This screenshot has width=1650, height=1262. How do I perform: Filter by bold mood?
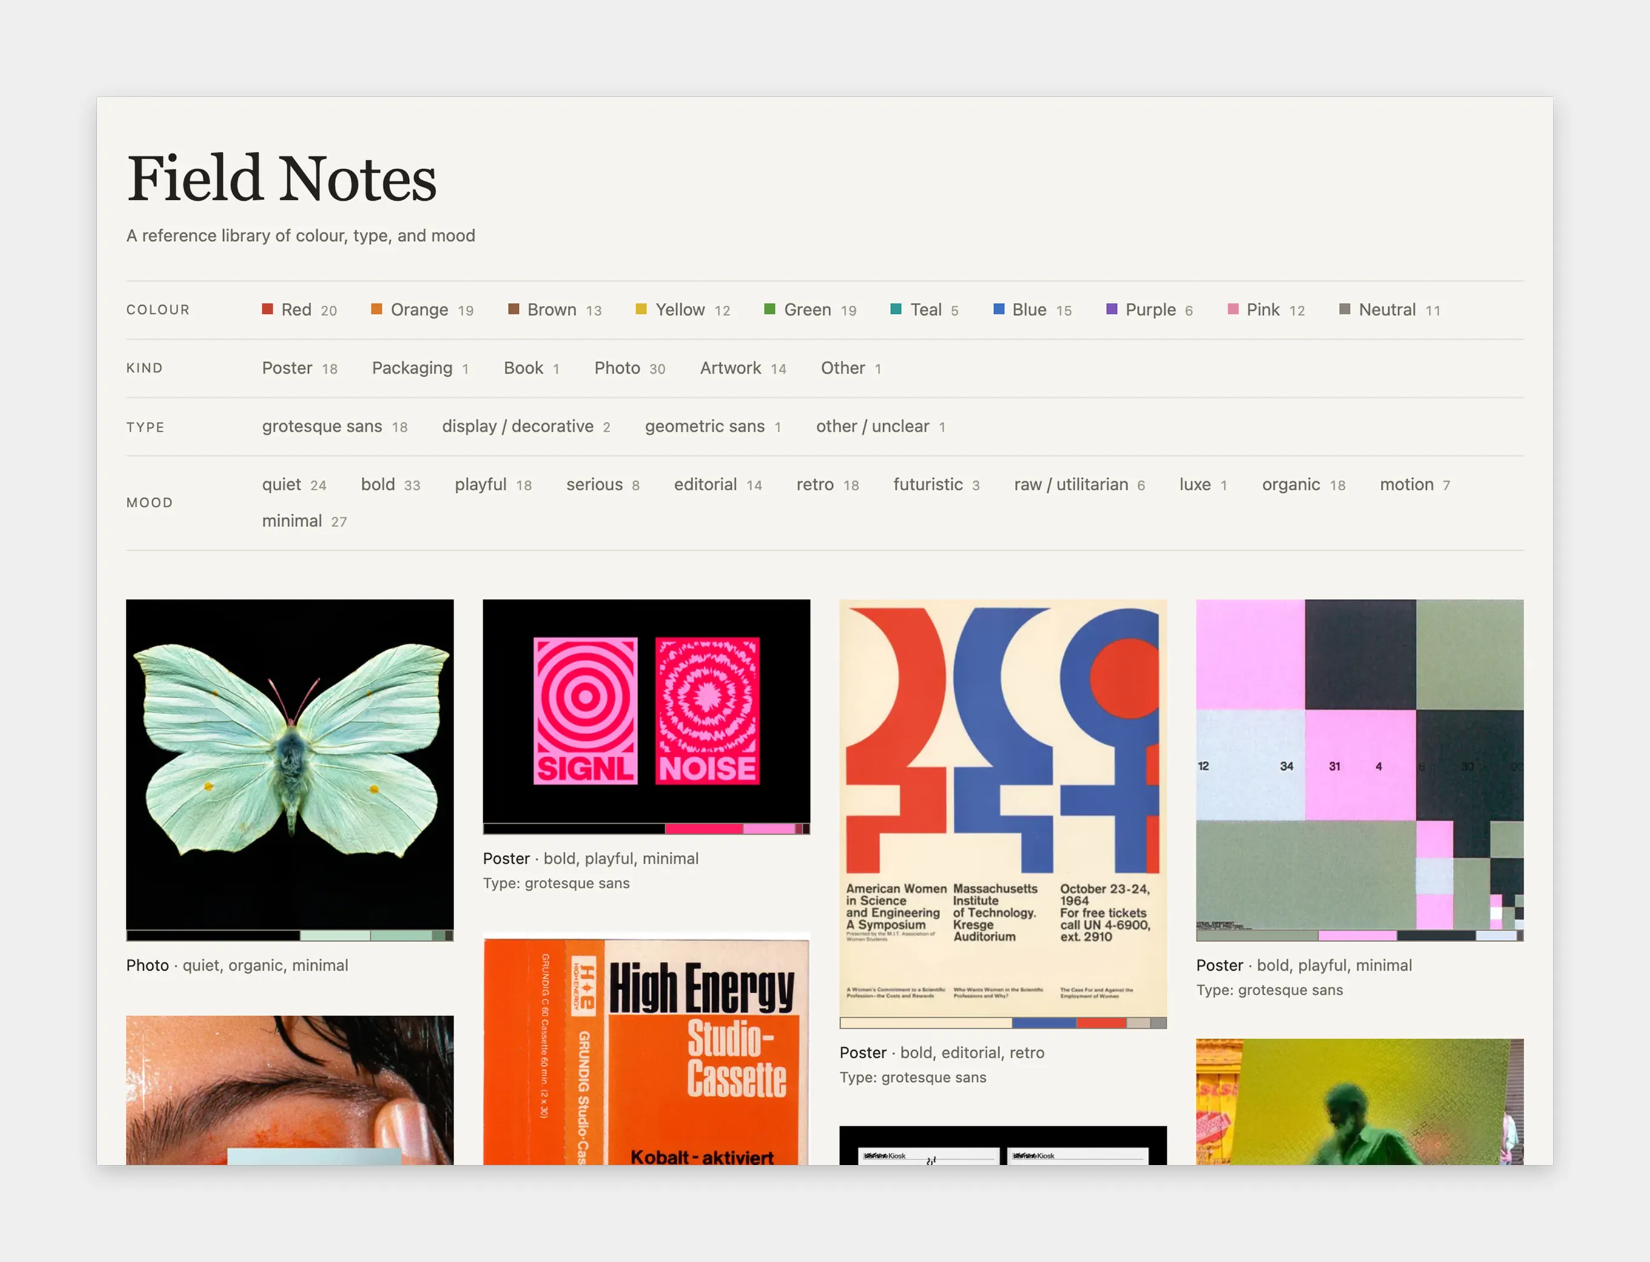coord(390,485)
